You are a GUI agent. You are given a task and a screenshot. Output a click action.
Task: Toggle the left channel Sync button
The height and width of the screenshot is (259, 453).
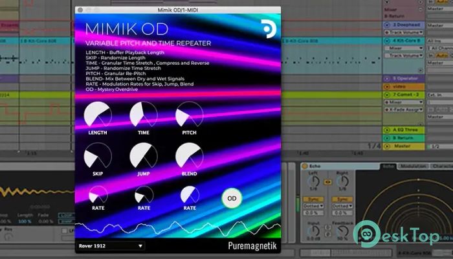pyautogui.click(x=313, y=199)
